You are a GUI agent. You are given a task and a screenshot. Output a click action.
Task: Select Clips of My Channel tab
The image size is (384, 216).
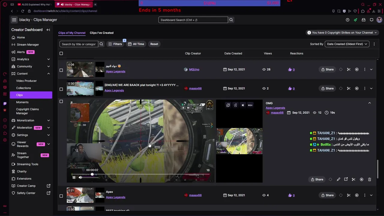coord(72,33)
